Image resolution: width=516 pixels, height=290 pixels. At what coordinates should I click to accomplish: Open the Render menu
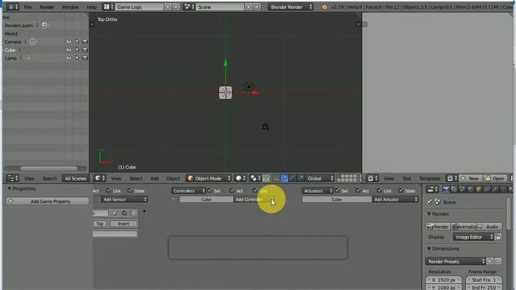(x=47, y=7)
